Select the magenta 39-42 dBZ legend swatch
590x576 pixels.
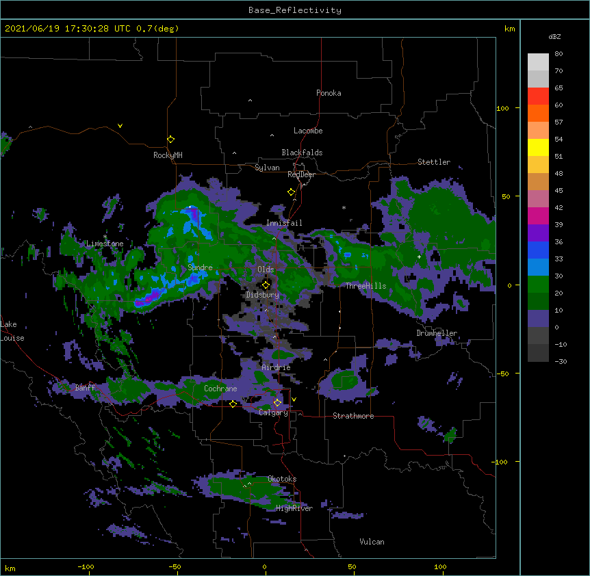click(538, 215)
